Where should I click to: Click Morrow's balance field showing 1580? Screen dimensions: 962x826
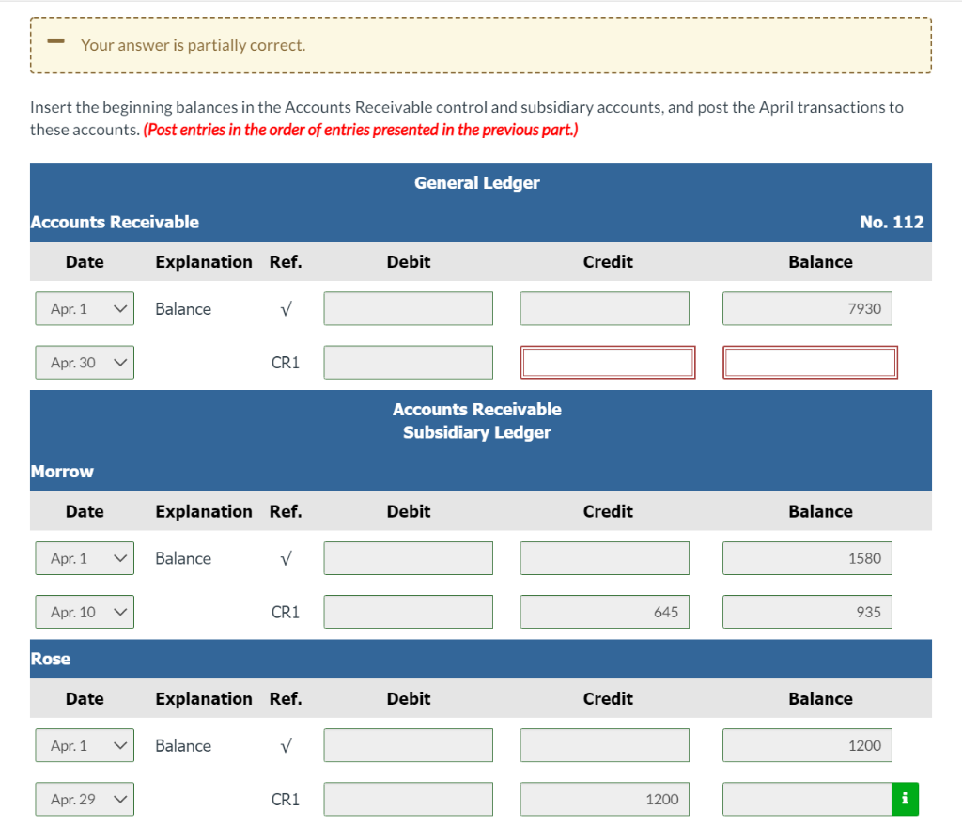[806, 557]
